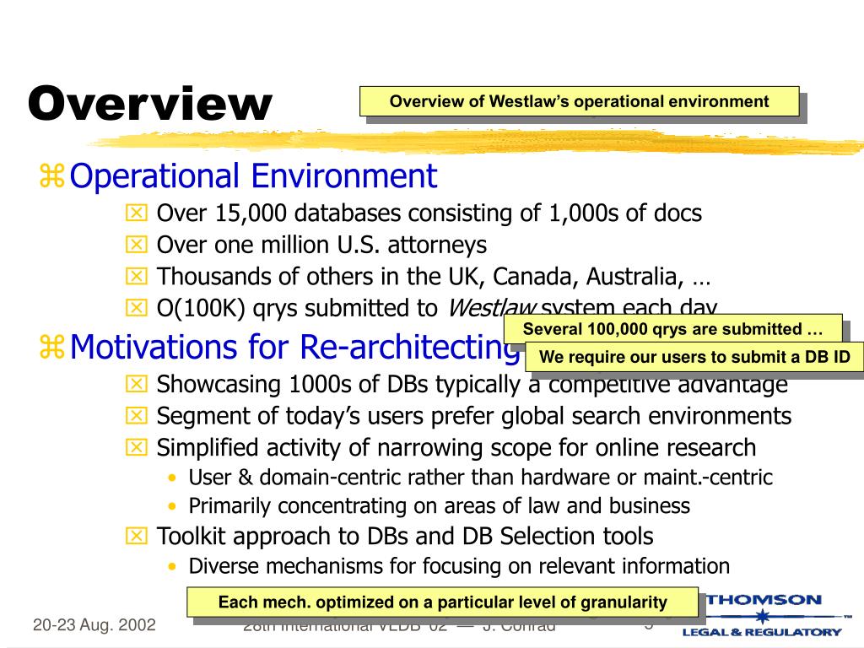This screenshot has width=864, height=648.
Task: Select the text 'Over one million U.S. attorneys'
Action: tap(321, 245)
